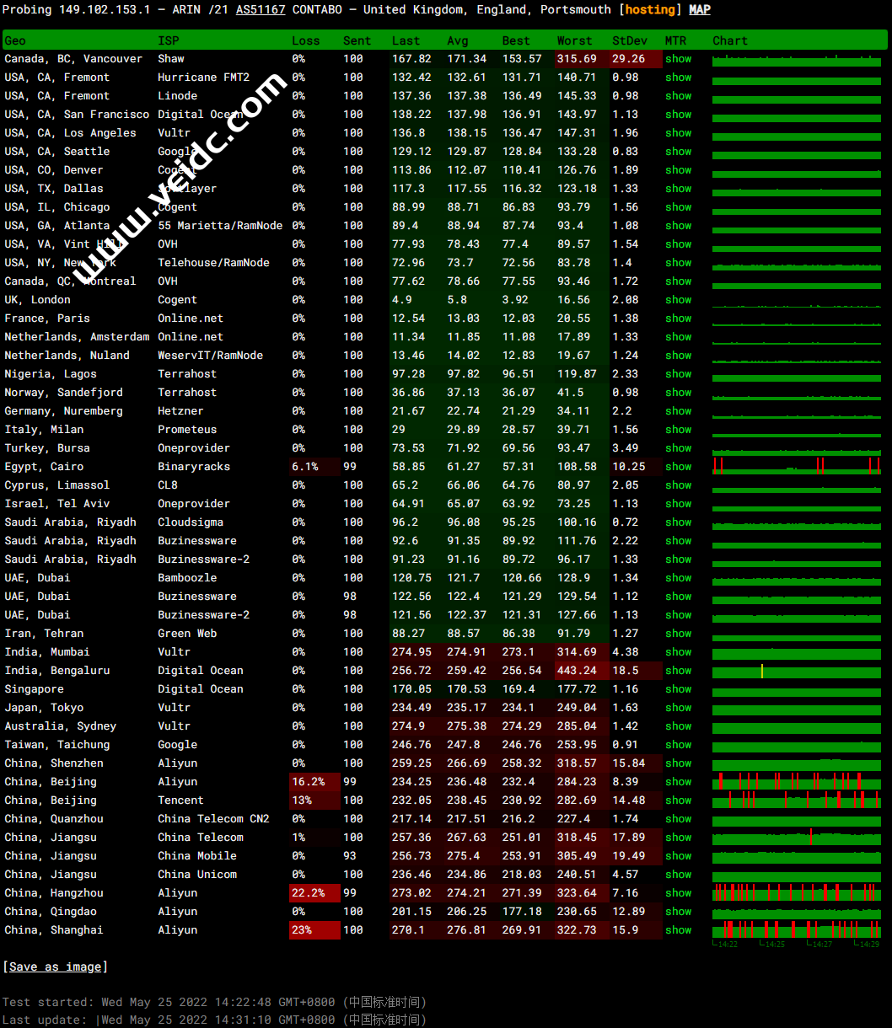
Task: Select the Australia, Sydney row text
Action: pyautogui.click(x=61, y=726)
